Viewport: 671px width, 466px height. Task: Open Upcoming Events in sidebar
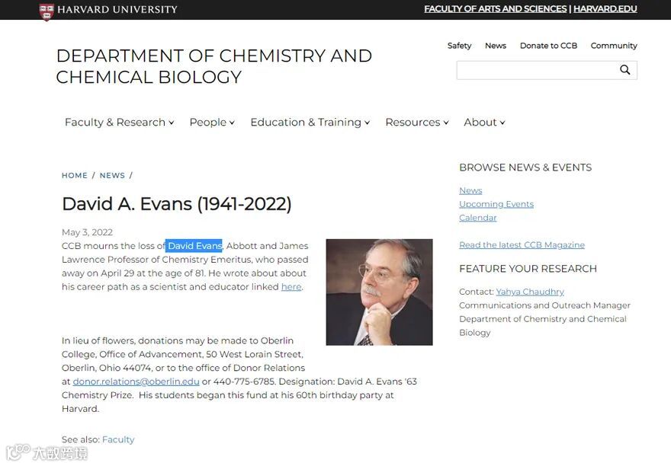pos(496,204)
